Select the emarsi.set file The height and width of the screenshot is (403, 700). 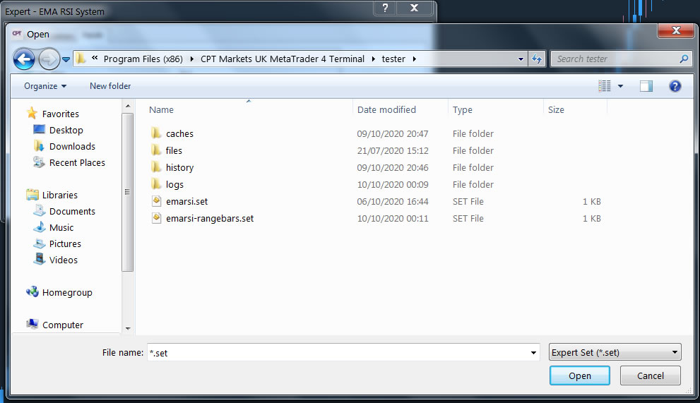pyautogui.click(x=186, y=201)
